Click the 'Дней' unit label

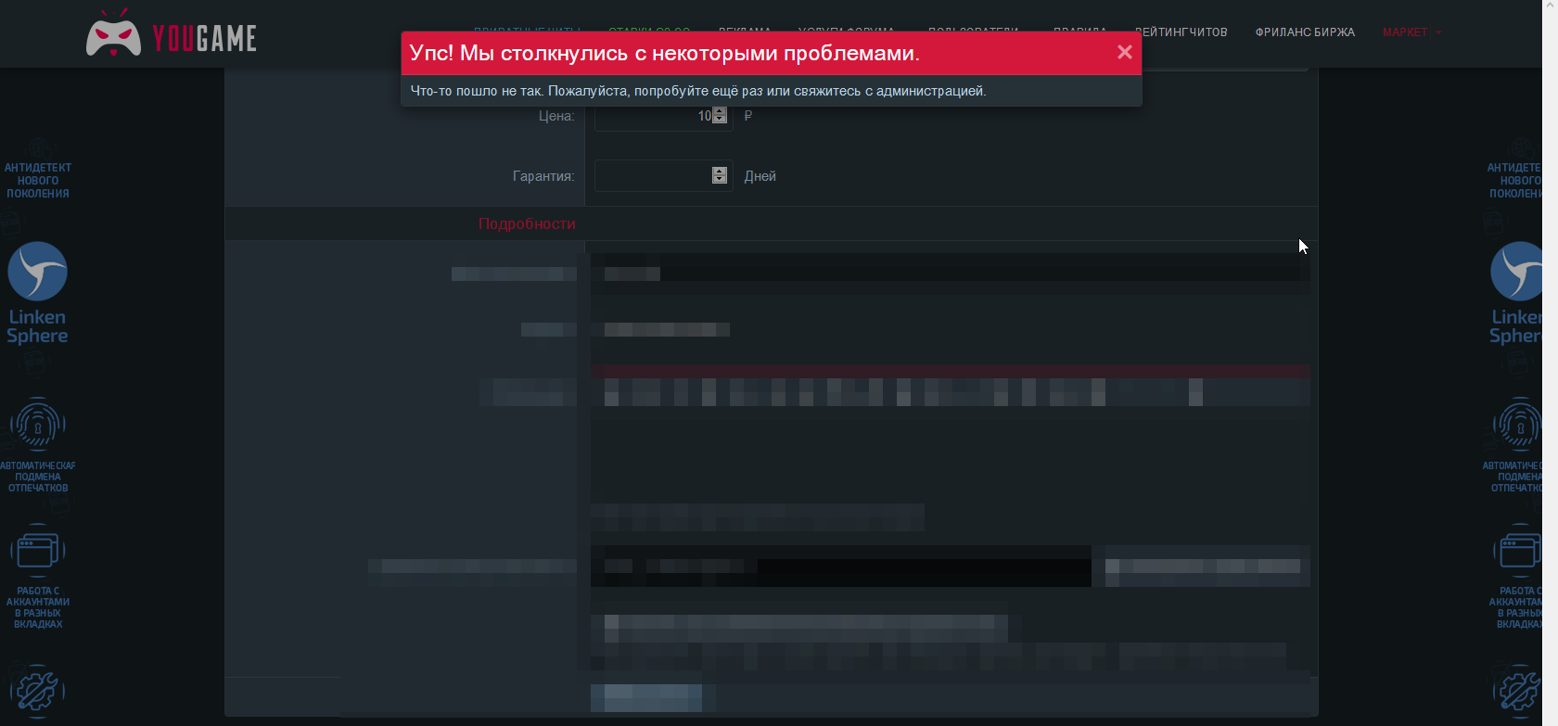[760, 176]
